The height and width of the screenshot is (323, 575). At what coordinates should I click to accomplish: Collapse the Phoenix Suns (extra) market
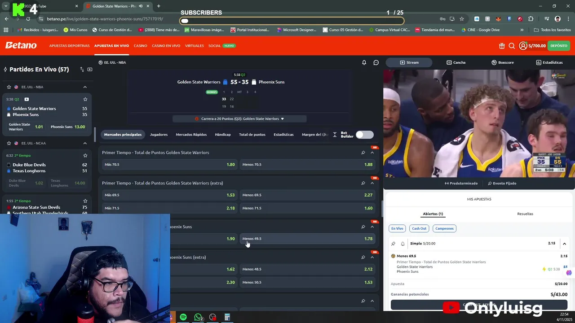(372, 257)
